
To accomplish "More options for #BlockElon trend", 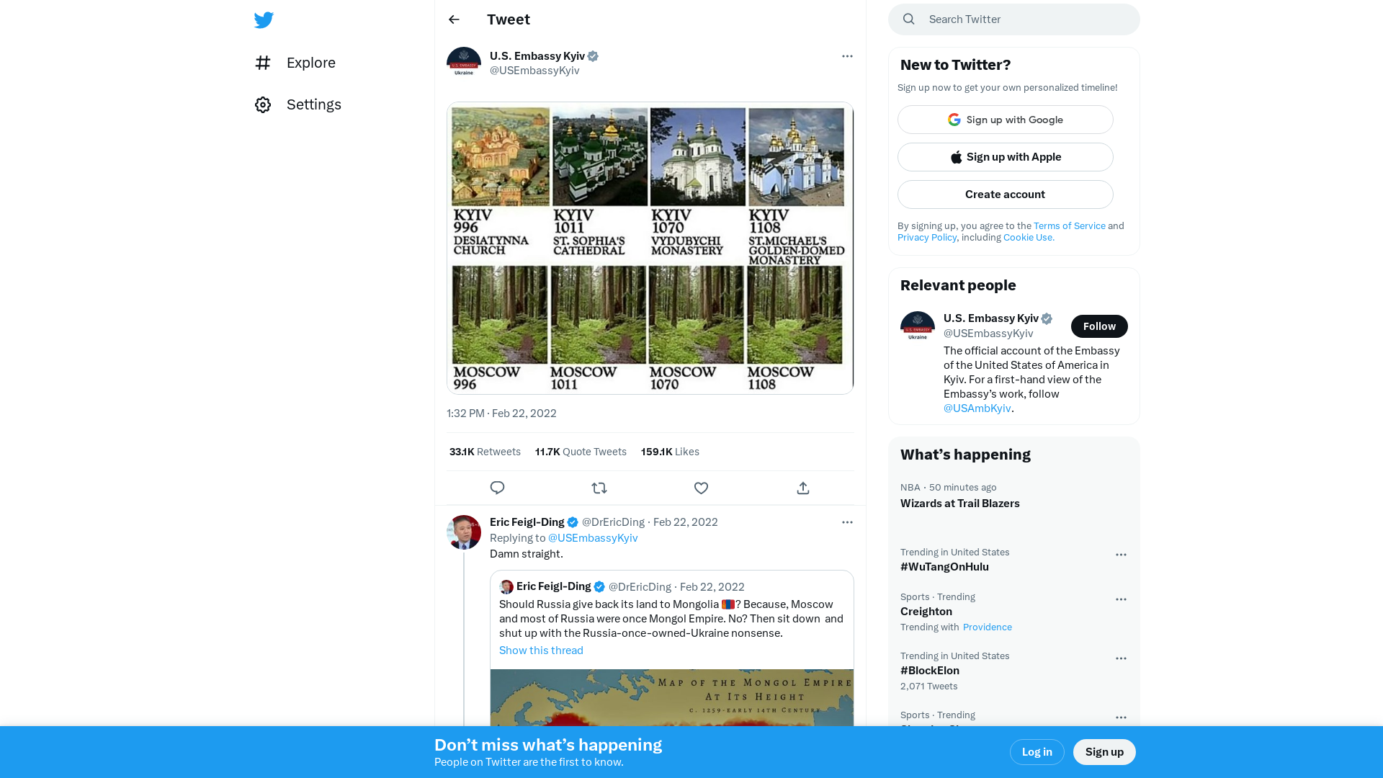I will pos(1121,658).
